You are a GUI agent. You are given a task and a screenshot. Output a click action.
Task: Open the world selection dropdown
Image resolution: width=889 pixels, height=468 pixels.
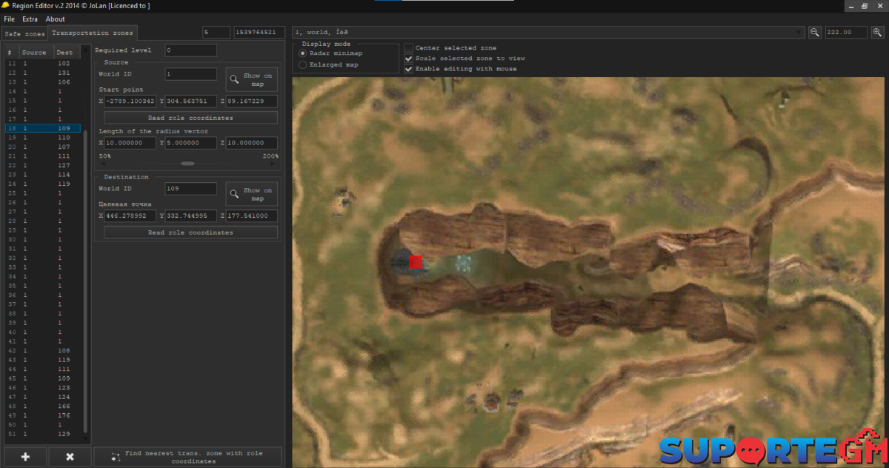548,33
